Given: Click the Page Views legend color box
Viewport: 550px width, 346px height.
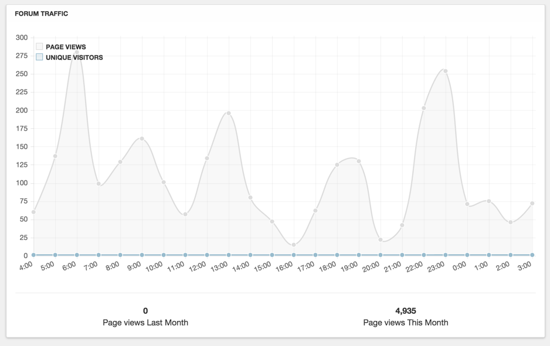Looking at the screenshot, I should click(x=39, y=47).
